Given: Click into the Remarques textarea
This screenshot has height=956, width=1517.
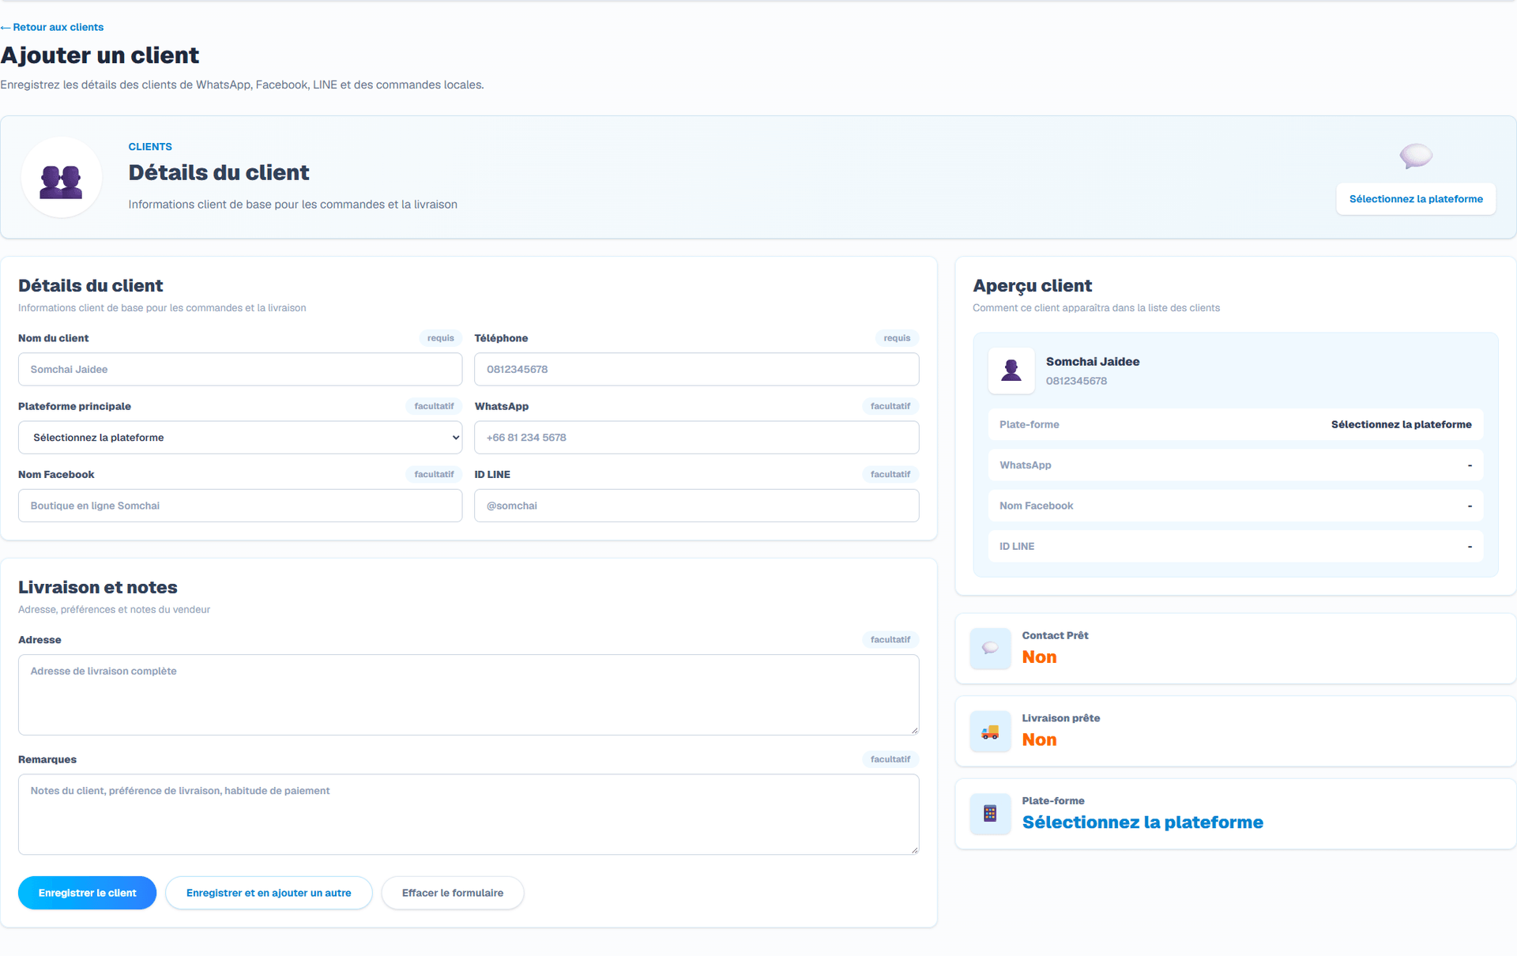Looking at the screenshot, I should pyautogui.click(x=469, y=814).
